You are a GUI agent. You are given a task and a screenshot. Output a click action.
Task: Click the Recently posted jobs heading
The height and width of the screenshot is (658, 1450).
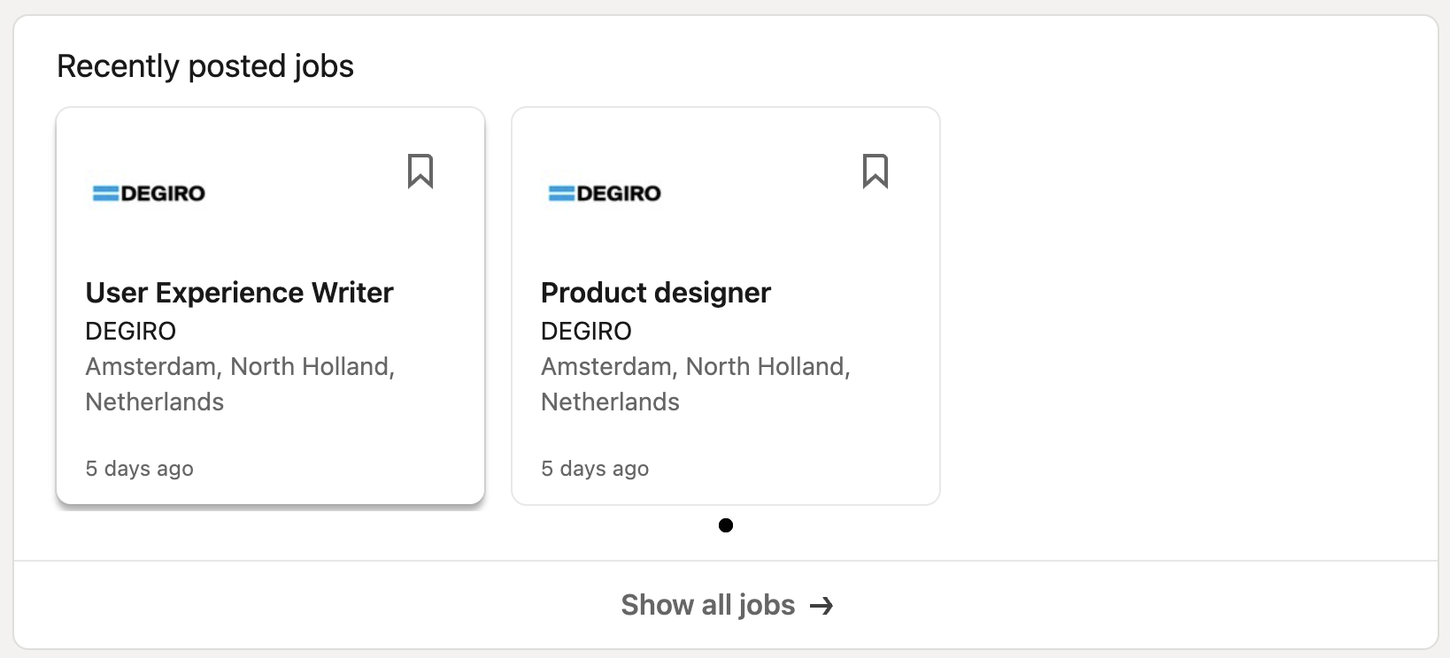click(x=205, y=66)
